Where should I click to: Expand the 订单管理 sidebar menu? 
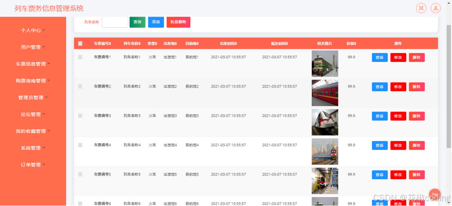point(33,164)
